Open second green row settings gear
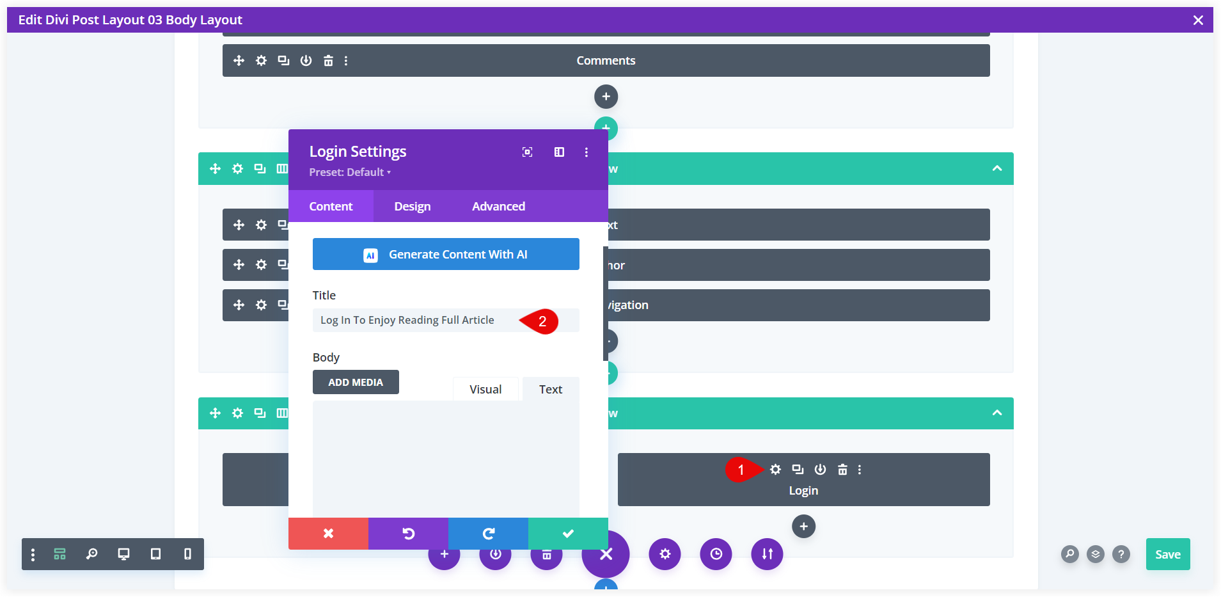1221x597 pixels. 237,413
